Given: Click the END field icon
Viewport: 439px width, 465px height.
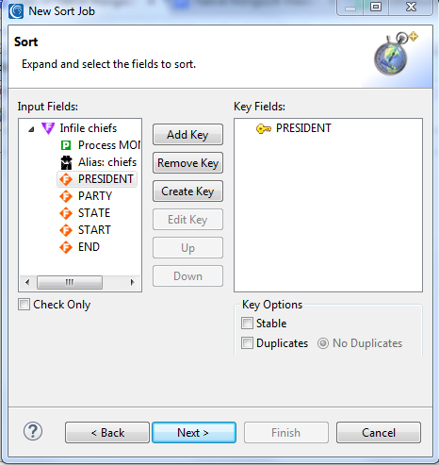Looking at the screenshot, I should point(66,247).
